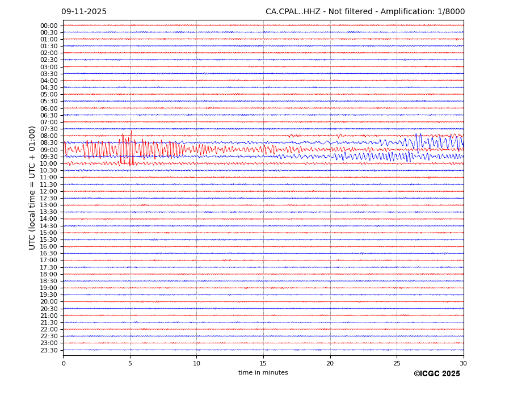The width and height of the screenshot is (526, 395).
Task: Click the CA.CPAL..HHZ station title
Action: (x=365, y=12)
